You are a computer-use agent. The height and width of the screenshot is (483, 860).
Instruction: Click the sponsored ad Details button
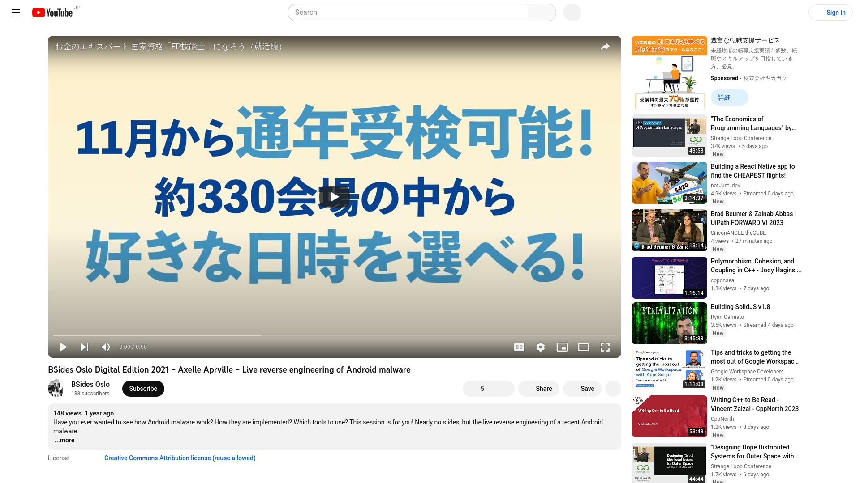[723, 97]
